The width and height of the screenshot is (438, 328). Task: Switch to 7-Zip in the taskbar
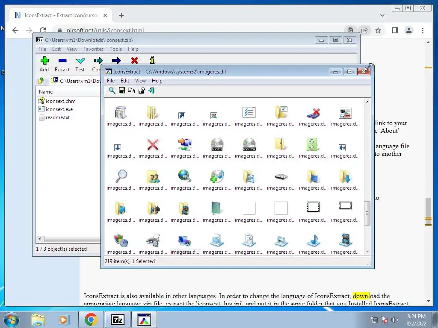117,319
